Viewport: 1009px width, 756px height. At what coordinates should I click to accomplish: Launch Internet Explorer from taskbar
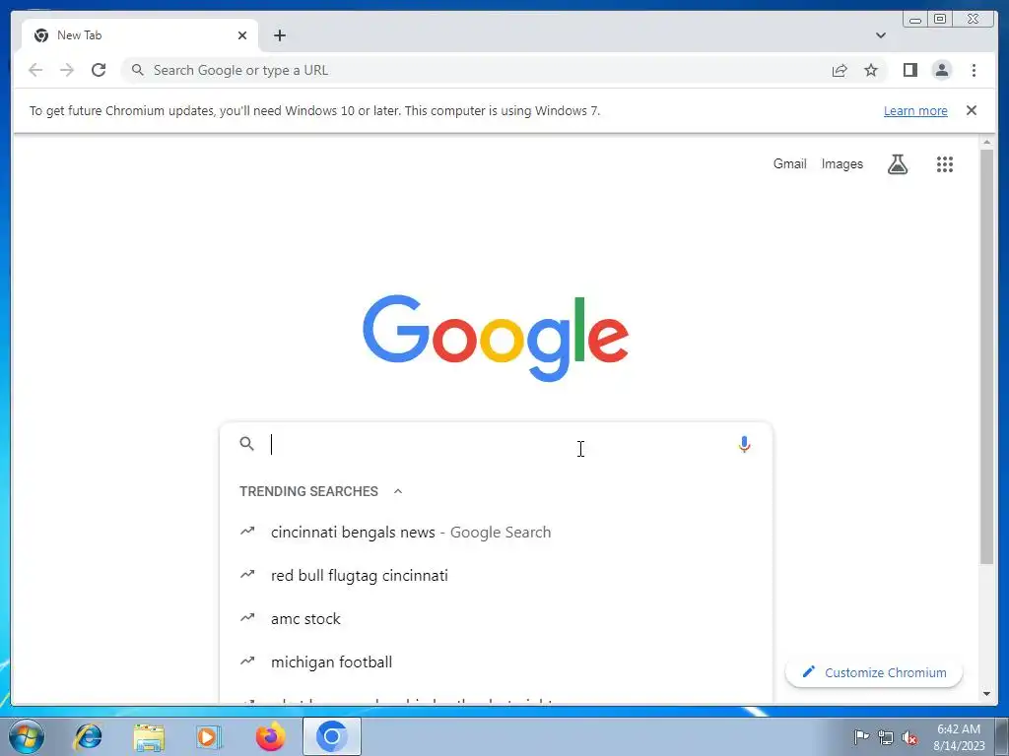(x=88, y=736)
